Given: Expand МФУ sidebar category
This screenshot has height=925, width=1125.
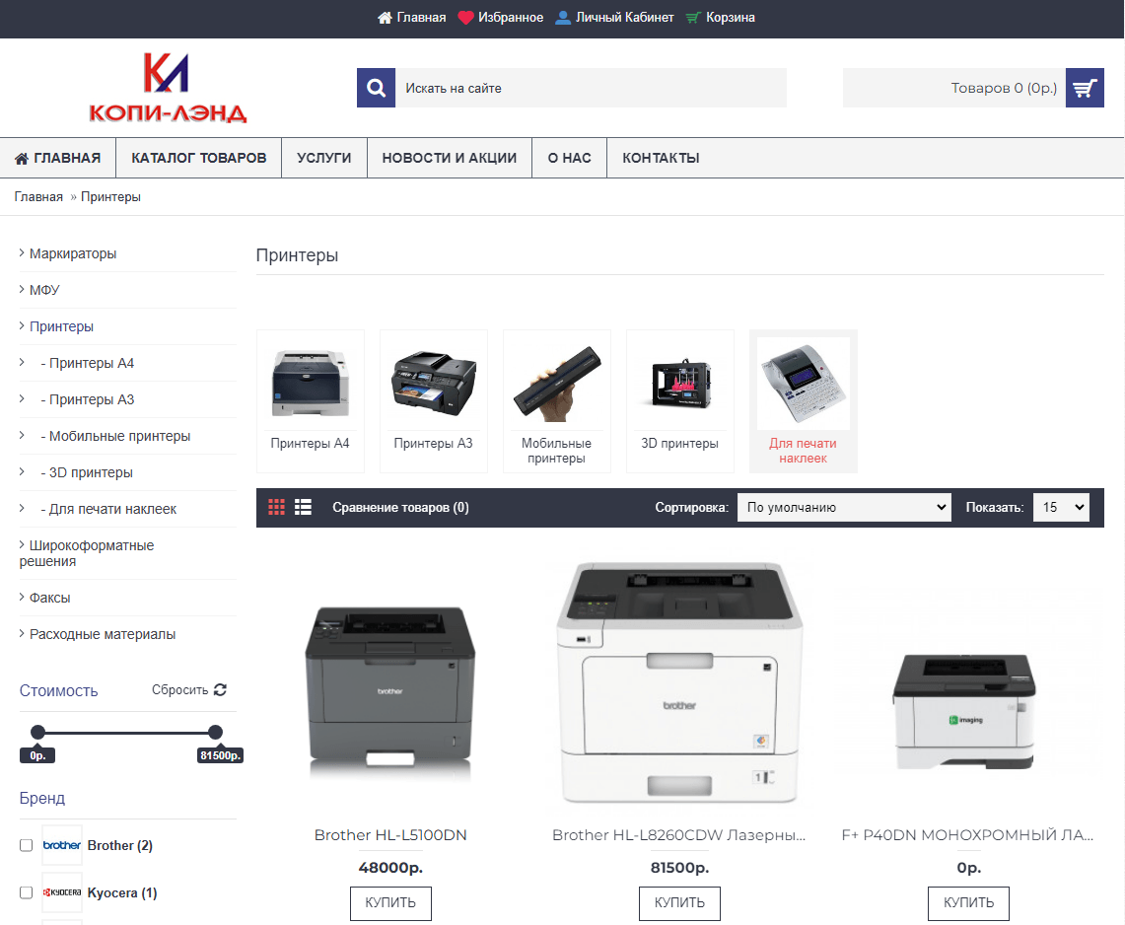Looking at the screenshot, I should (43, 290).
